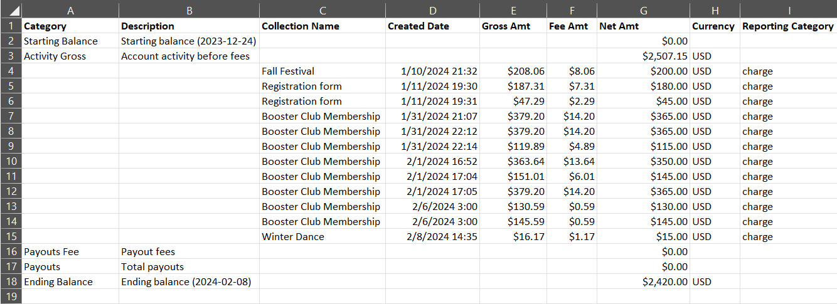Image resolution: width=837 pixels, height=304 pixels.
Task: Select the $208.06 gross amount cell
Action: 513,71
